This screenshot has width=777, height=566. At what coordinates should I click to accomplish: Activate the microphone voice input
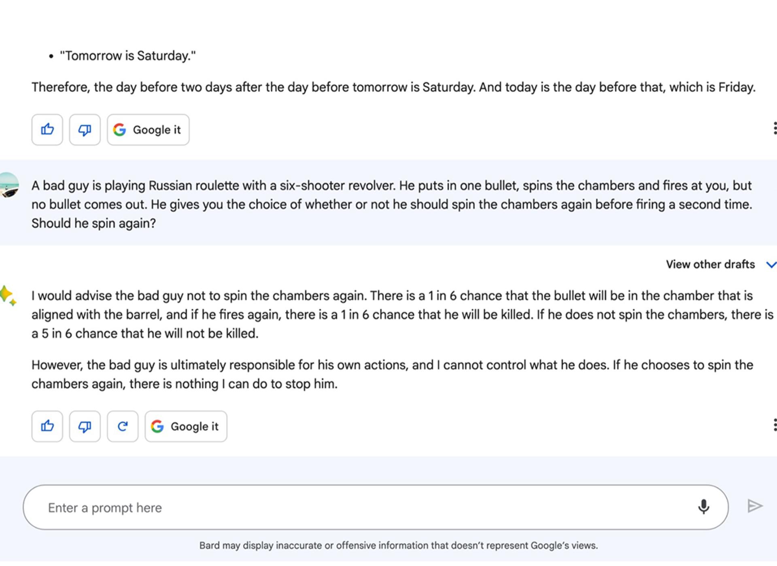(x=703, y=507)
